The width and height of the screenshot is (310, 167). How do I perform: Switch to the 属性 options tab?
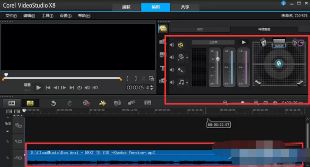click(x=200, y=29)
